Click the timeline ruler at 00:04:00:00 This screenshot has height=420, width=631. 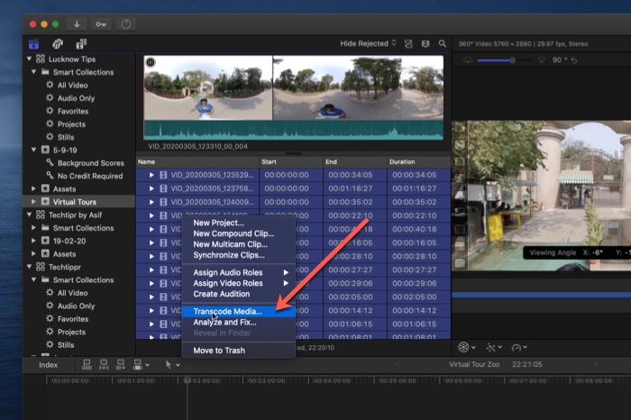(x=333, y=380)
